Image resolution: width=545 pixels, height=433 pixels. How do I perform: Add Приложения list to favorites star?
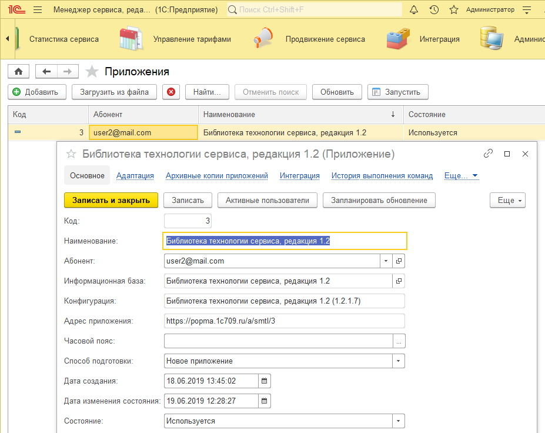click(92, 72)
